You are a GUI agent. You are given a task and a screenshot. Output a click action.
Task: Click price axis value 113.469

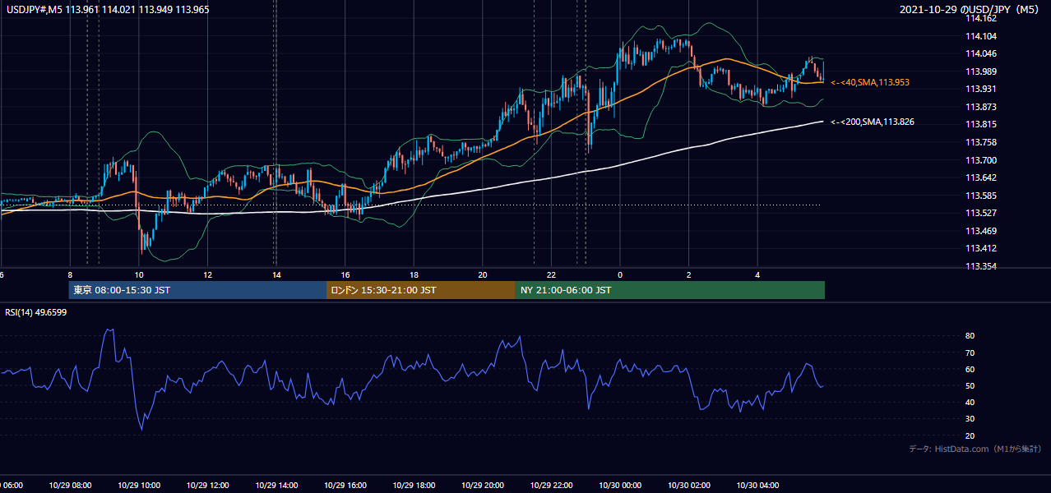[981, 231]
